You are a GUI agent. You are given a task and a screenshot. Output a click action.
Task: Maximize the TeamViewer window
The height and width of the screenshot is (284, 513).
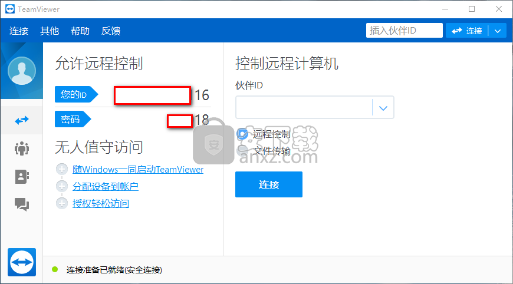472,9
